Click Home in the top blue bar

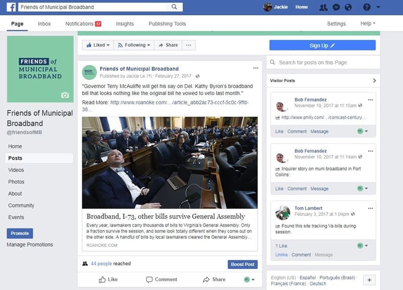tap(302, 7)
